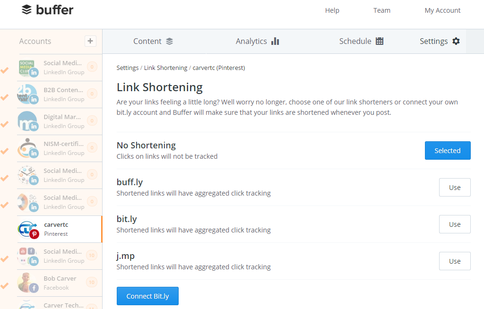484x309 pixels.
Task: Toggle checkmark beside B2B Conten... account
Action: coord(5,97)
